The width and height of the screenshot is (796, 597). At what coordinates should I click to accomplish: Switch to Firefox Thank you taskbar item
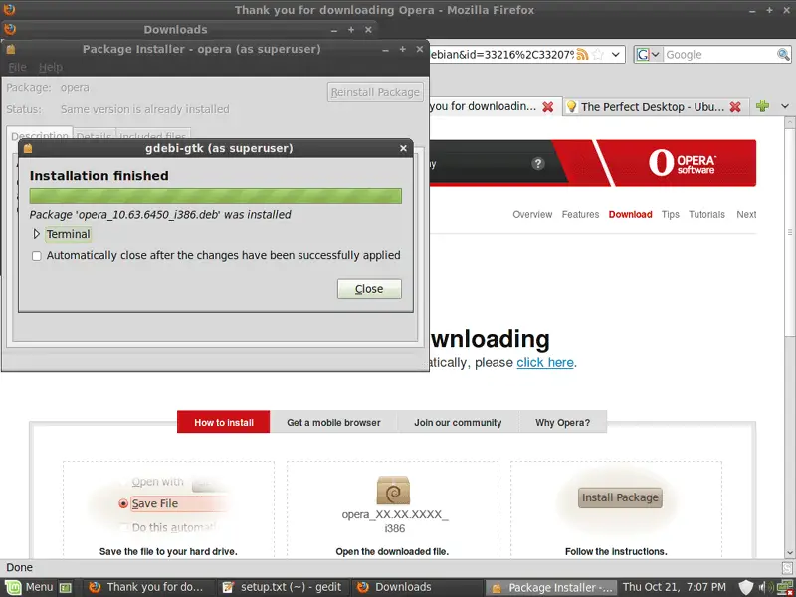pyautogui.click(x=147, y=587)
